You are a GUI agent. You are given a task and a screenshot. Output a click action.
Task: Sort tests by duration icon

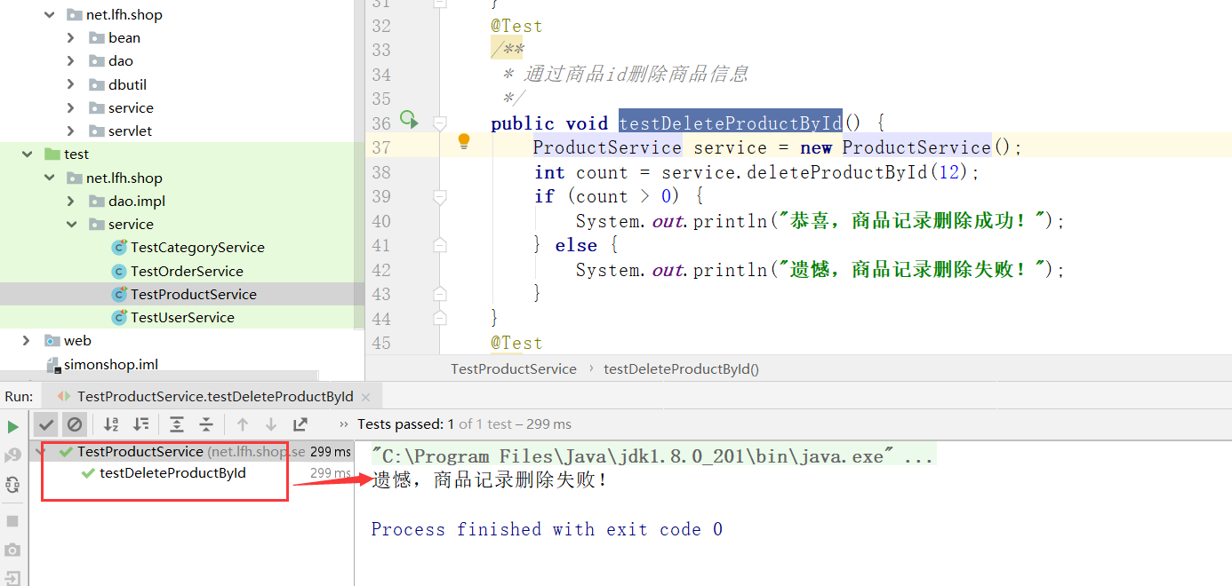tap(140, 424)
